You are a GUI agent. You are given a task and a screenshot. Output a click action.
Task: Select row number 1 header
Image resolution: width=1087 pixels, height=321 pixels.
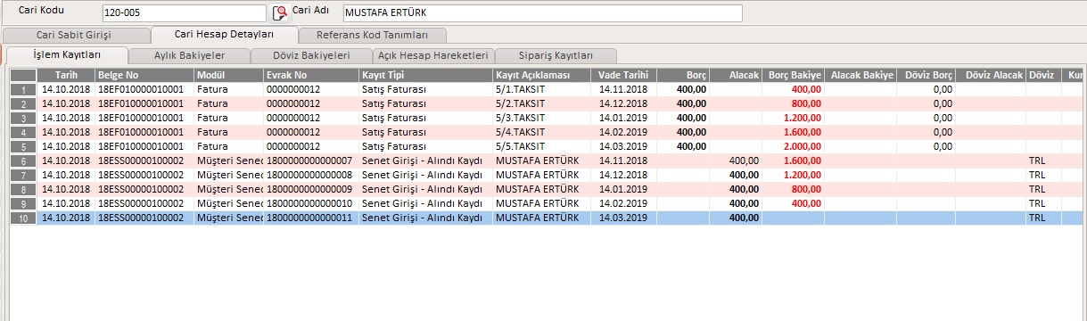point(23,90)
